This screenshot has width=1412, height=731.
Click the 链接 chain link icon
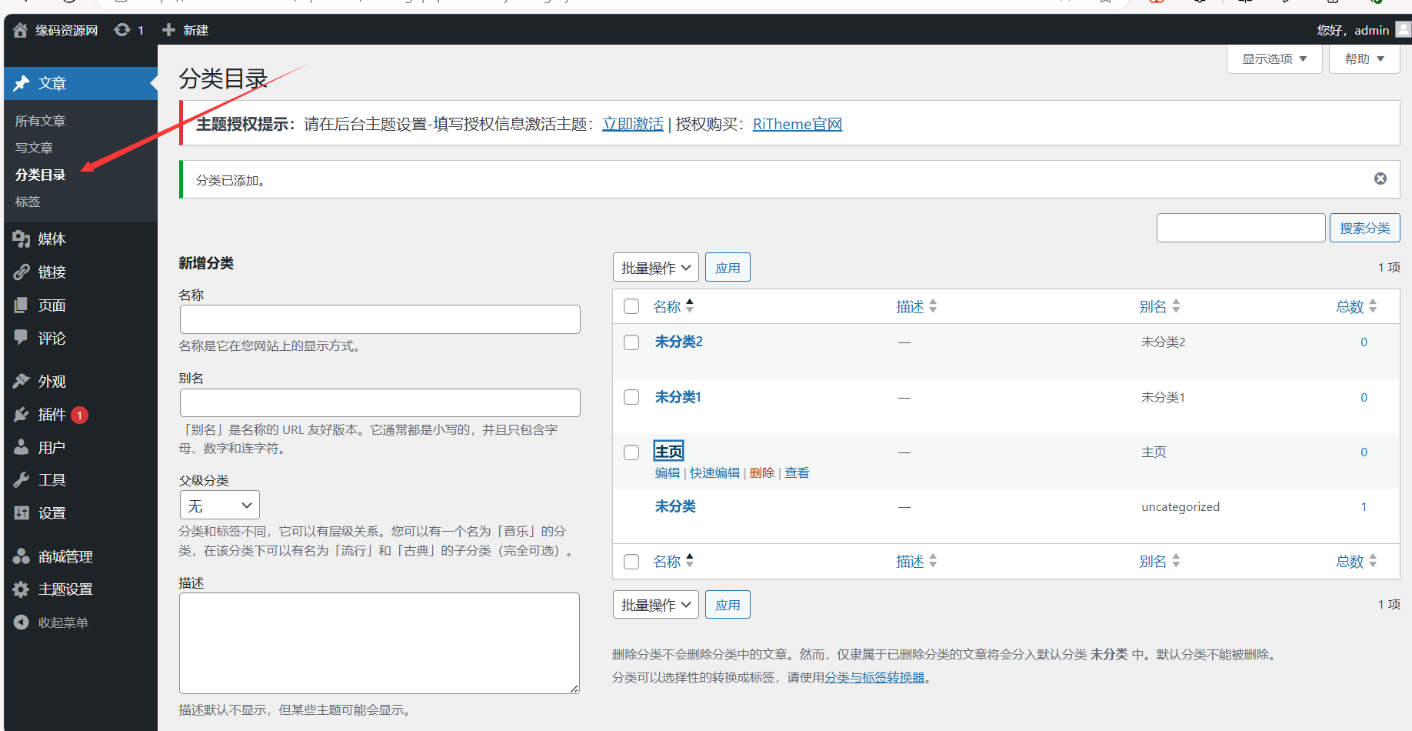coord(22,272)
